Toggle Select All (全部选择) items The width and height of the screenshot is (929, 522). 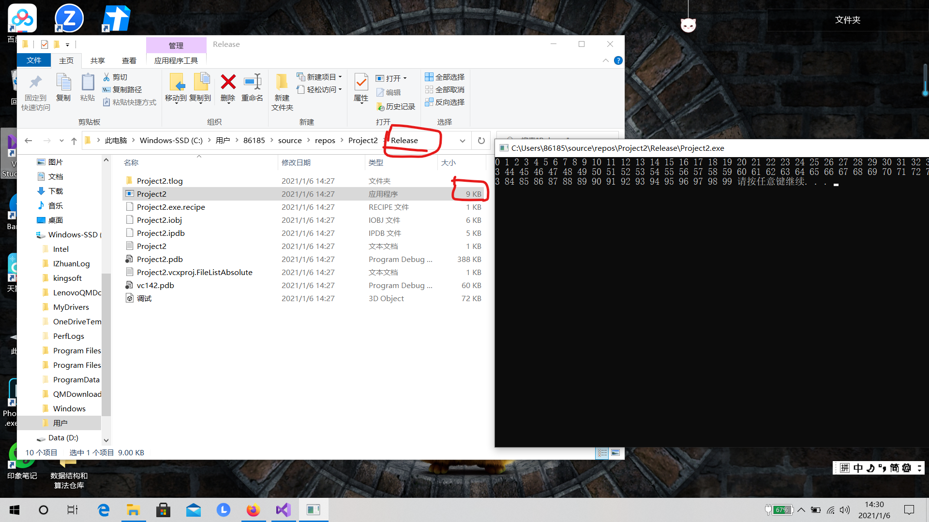(445, 77)
